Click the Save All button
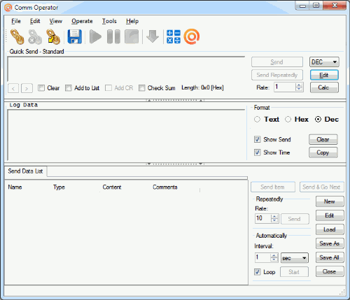350x300 pixels. (330, 257)
